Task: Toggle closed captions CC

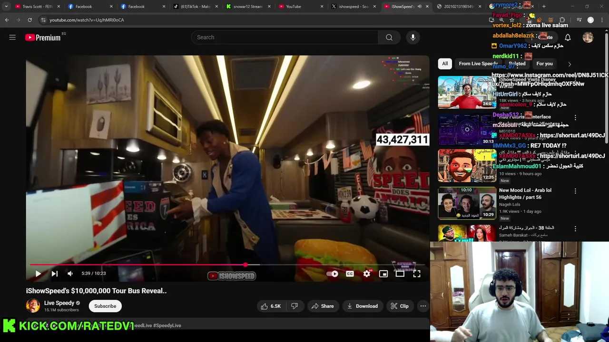Action: (x=350, y=274)
